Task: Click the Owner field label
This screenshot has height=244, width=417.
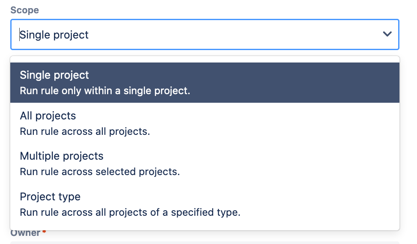Action: [x=25, y=233]
